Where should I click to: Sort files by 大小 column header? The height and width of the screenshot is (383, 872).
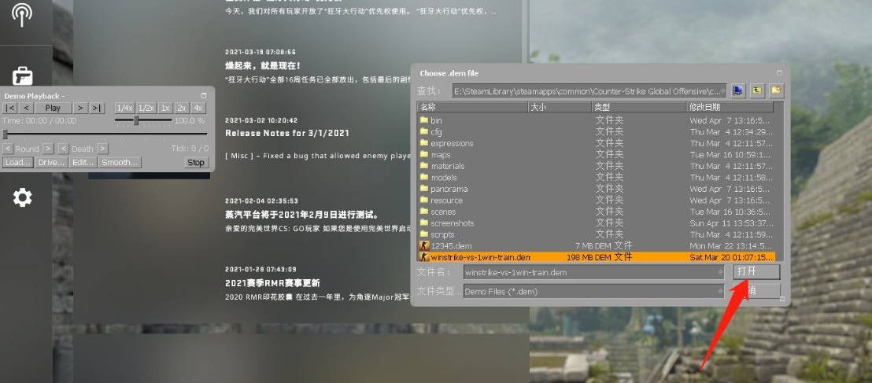pos(560,107)
